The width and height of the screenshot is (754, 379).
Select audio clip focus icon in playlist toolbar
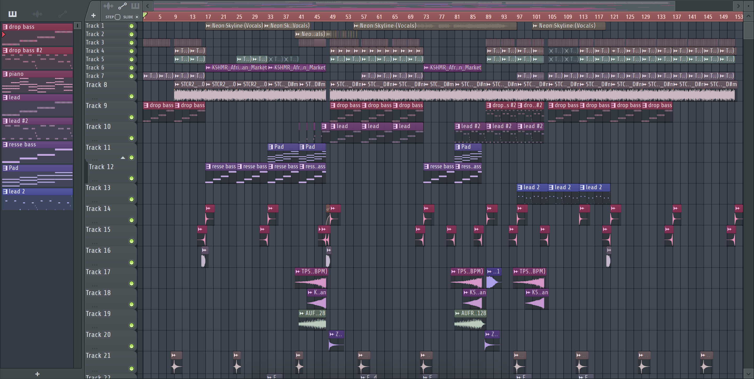[108, 6]
